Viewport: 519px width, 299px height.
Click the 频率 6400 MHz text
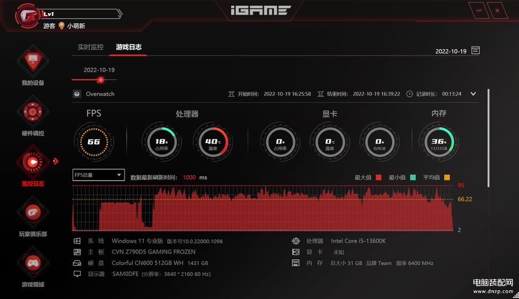[x=415, y=263]
